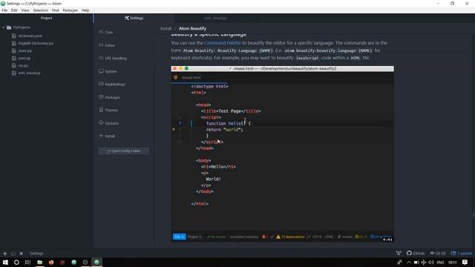The height and width of the screenshot is (267, 475).
Task: Open the Edit menu
Action: [x=14, y=10]
